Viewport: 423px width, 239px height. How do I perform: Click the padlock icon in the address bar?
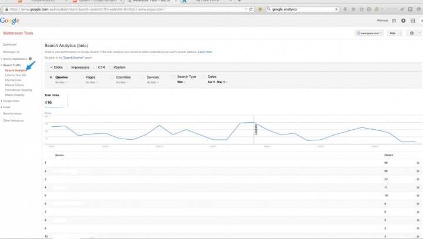point(6,9)
